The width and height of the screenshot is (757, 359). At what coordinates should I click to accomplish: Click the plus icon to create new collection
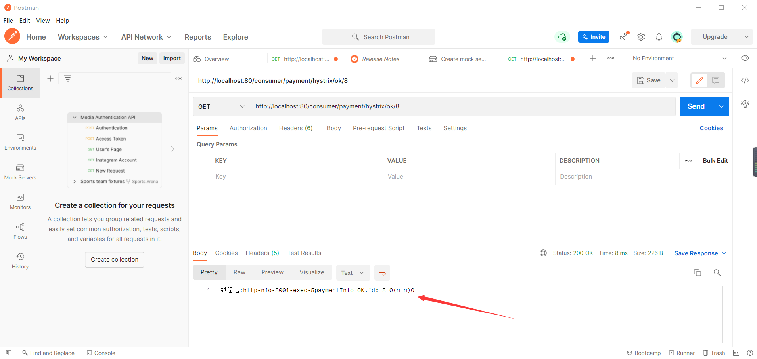(x=50, y=78)
